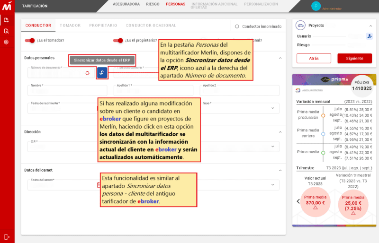Image resolution: width=379 pixels, height=243 pixels.
Task: Click the edit user icon next to Usuario
Action: 370,36
